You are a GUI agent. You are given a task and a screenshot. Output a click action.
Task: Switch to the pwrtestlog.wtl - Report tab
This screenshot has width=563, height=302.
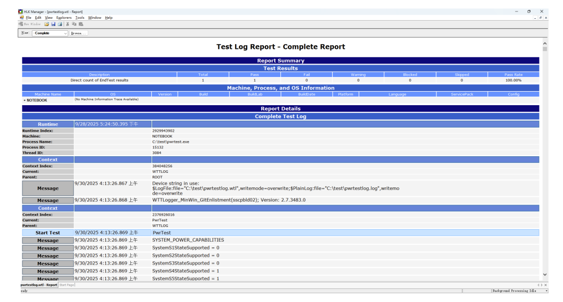[x=39, y=285]
